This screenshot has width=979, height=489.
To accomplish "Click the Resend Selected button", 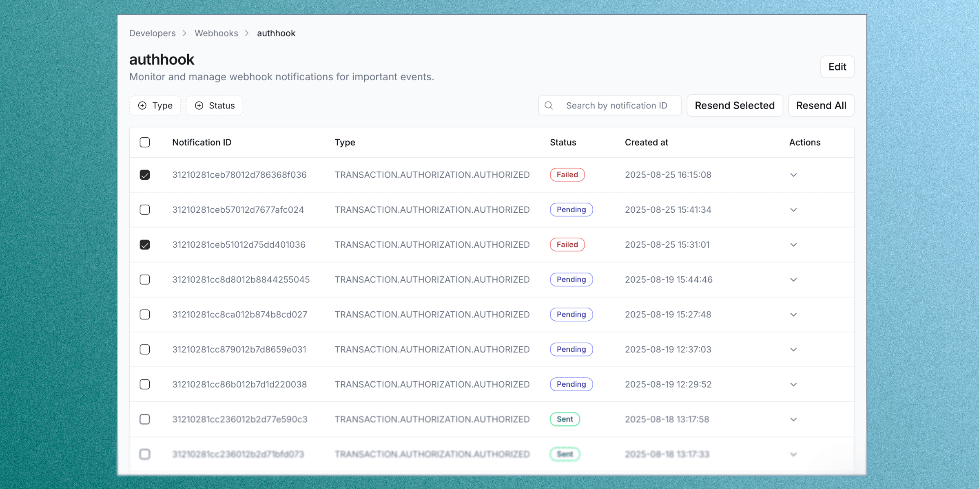I will 735,106.
